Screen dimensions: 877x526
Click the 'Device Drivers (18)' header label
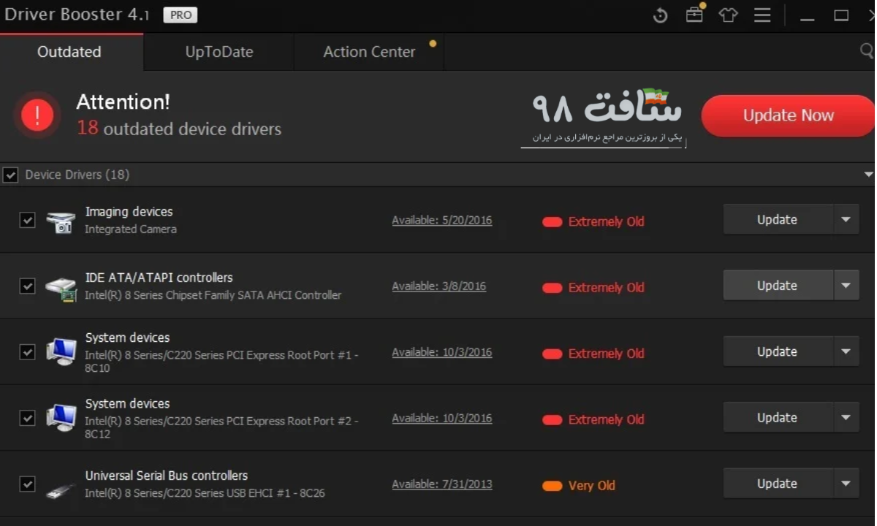(x=77, y=175)
